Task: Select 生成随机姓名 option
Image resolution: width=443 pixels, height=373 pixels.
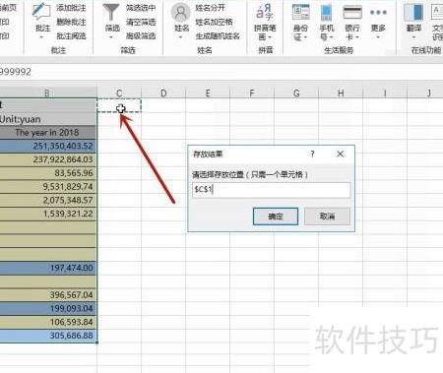Action: point(218,35)
